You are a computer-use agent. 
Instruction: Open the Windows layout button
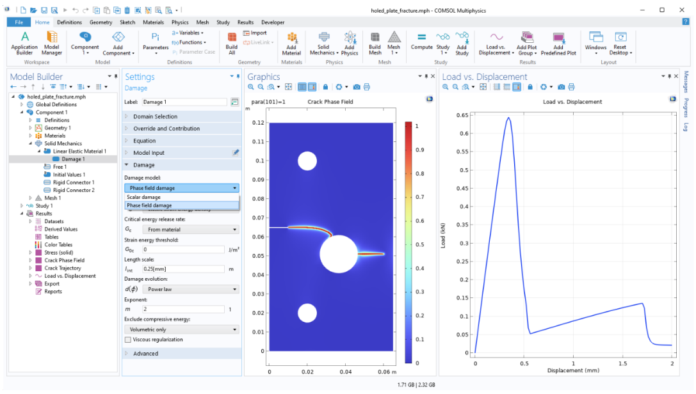coord(595,43)
